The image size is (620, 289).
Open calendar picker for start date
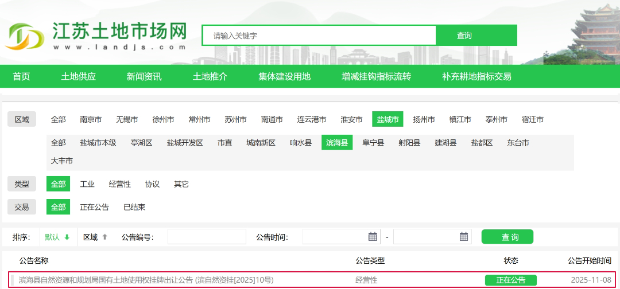pos(373,237)
